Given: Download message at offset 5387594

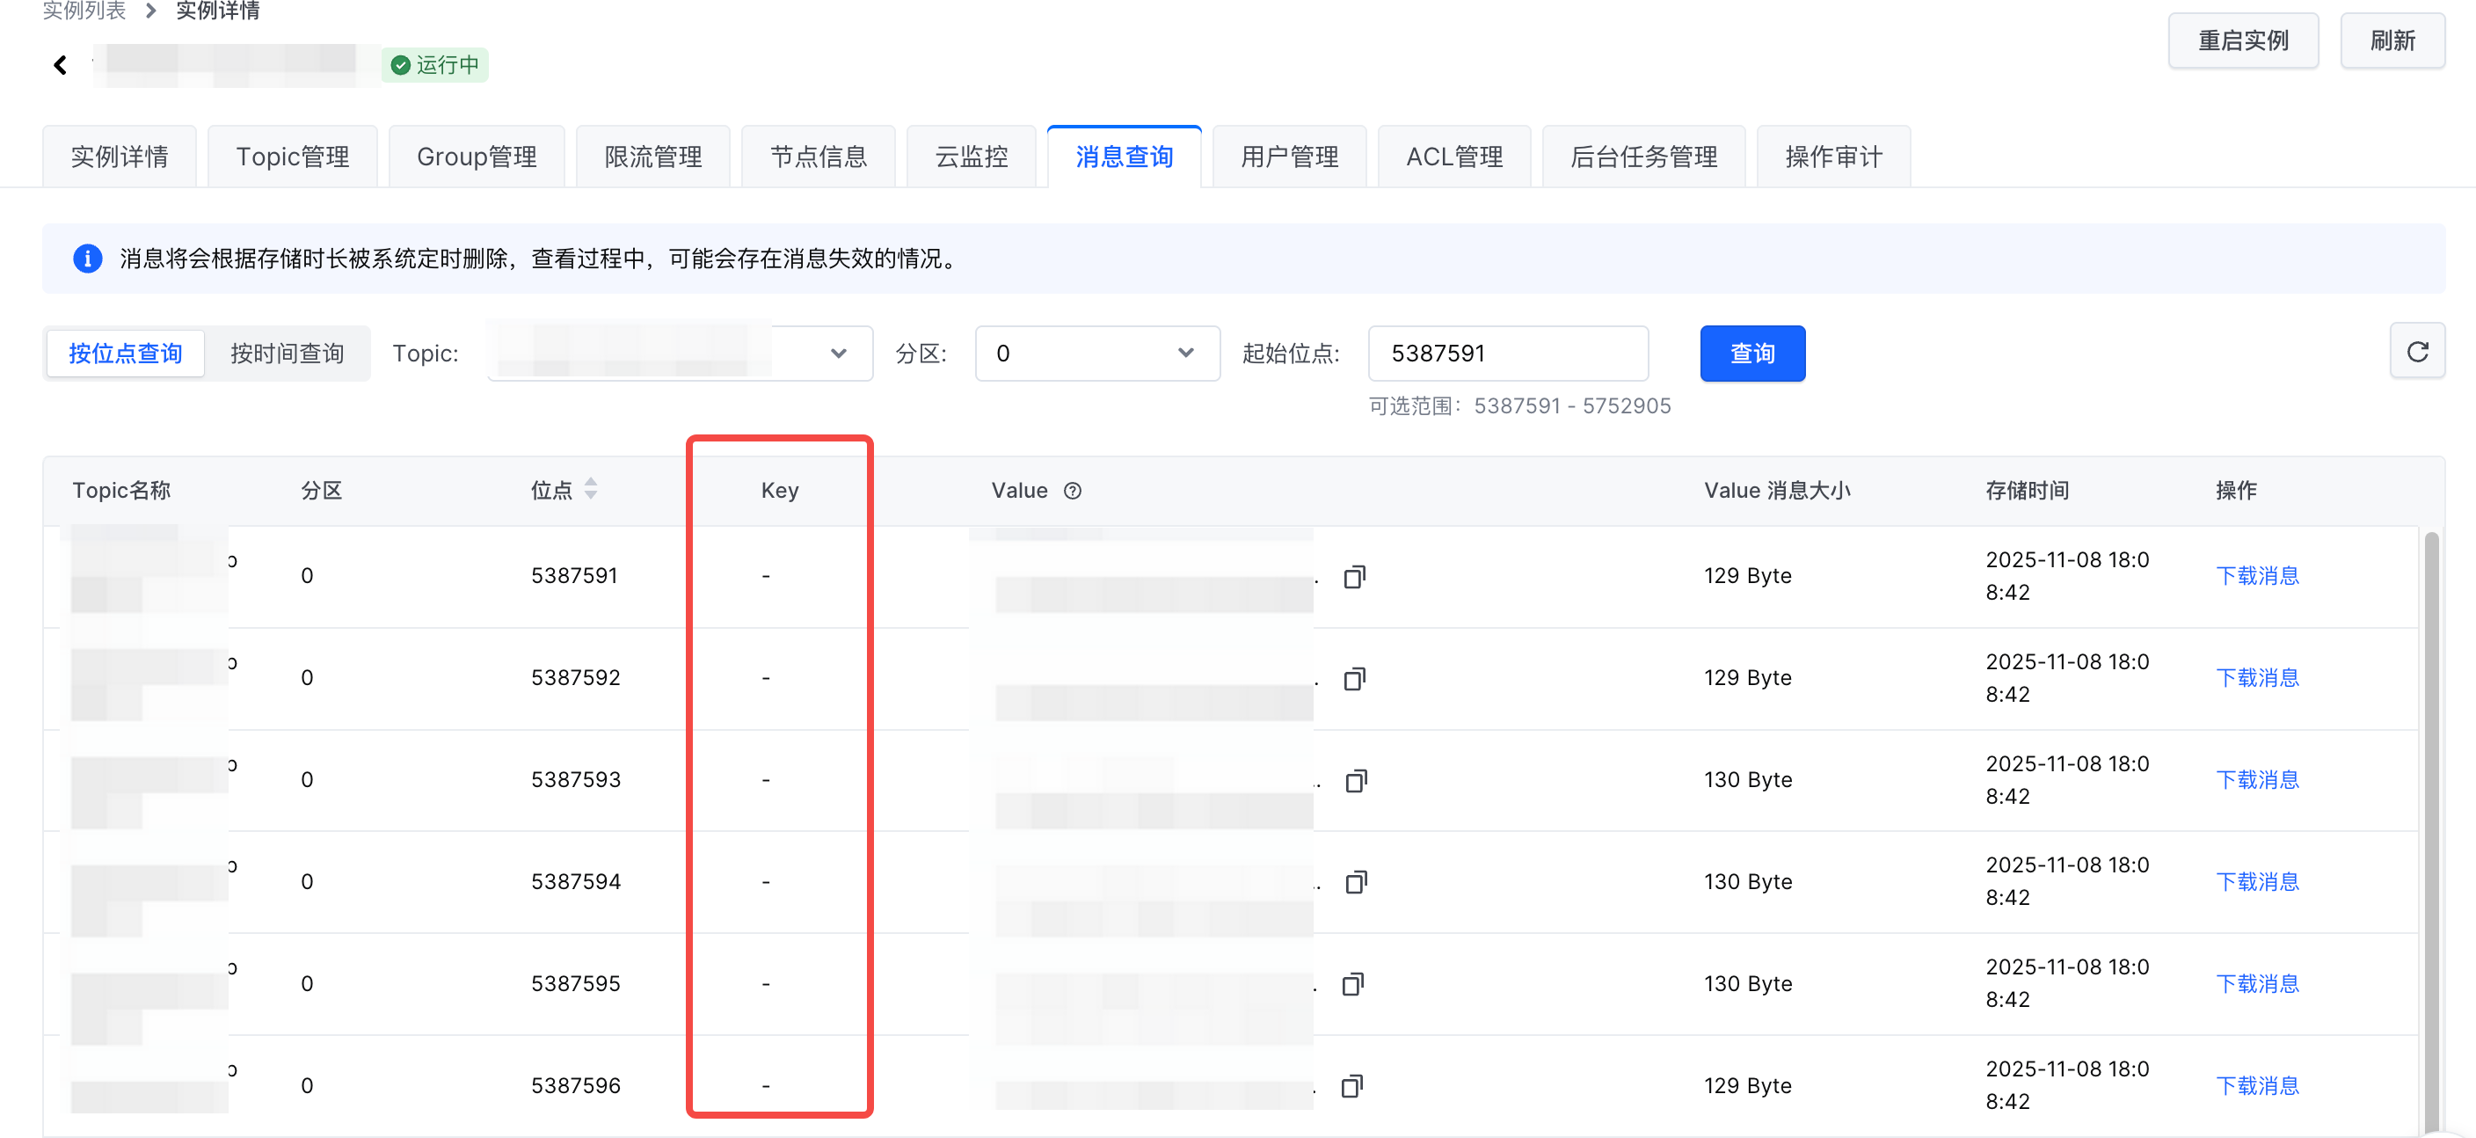Looking at the screenshot, I should tap(2257, 881).
